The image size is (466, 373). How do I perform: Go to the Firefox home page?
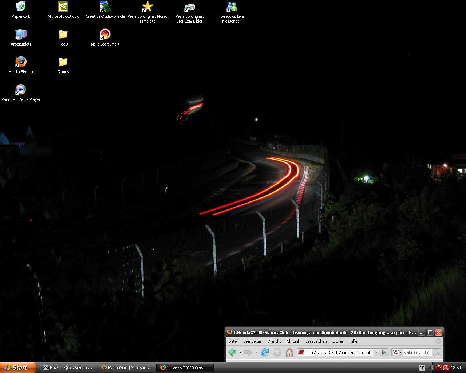click(x=289, y=352)
